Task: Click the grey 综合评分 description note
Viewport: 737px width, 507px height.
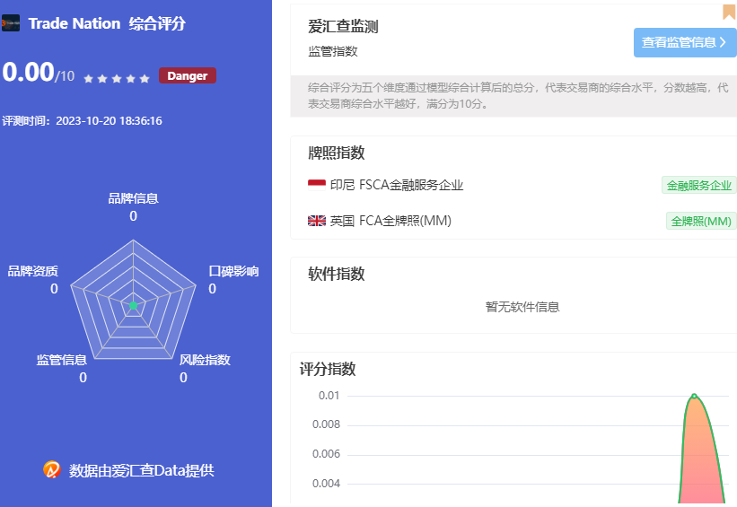Action: (x=513, y=96)
